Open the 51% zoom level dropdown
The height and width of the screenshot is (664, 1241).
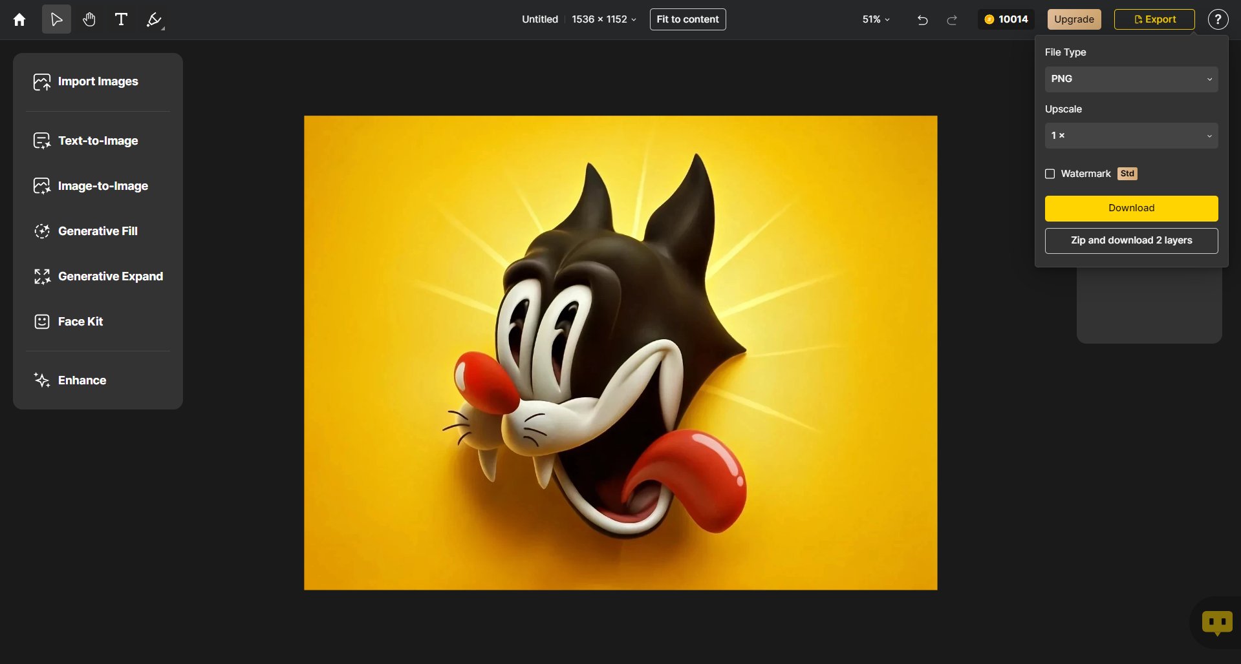coord(876,19)
